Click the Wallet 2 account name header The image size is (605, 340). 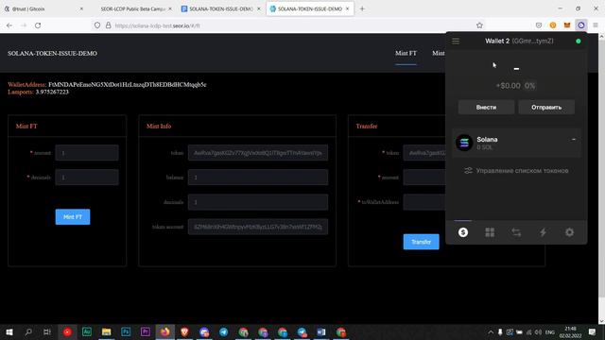[519, 41]
